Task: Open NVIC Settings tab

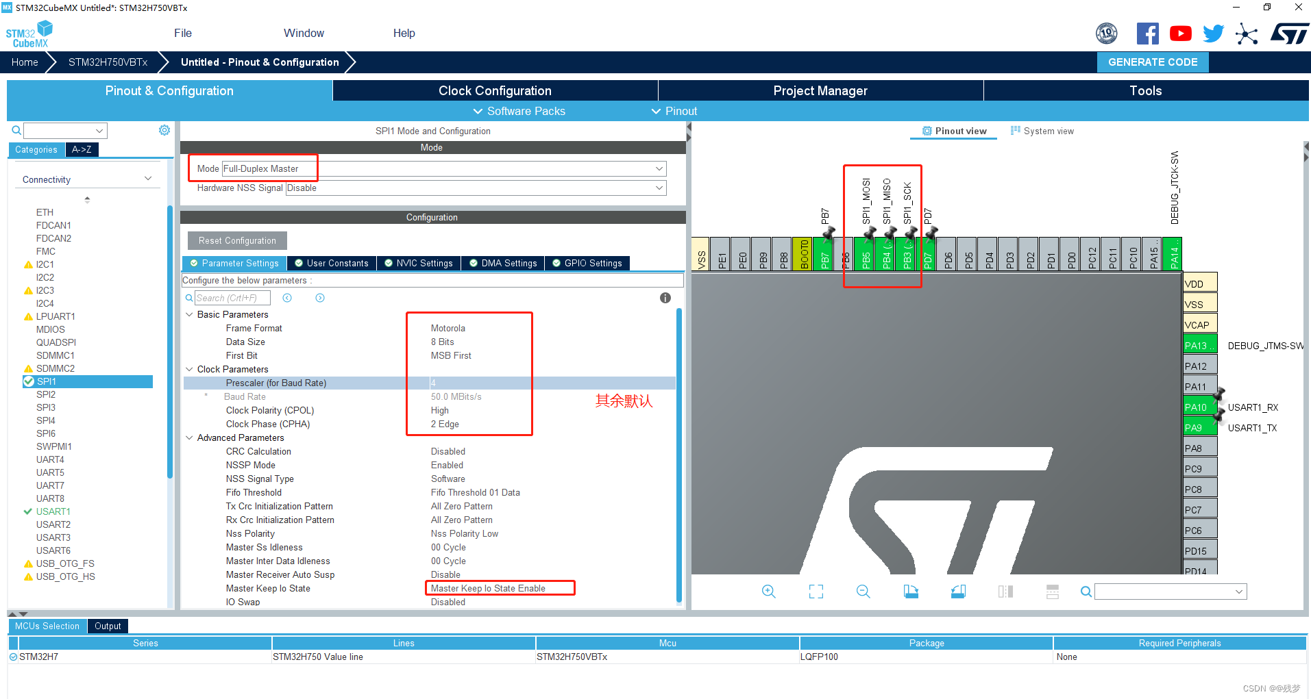Action: tap(419, 263)
